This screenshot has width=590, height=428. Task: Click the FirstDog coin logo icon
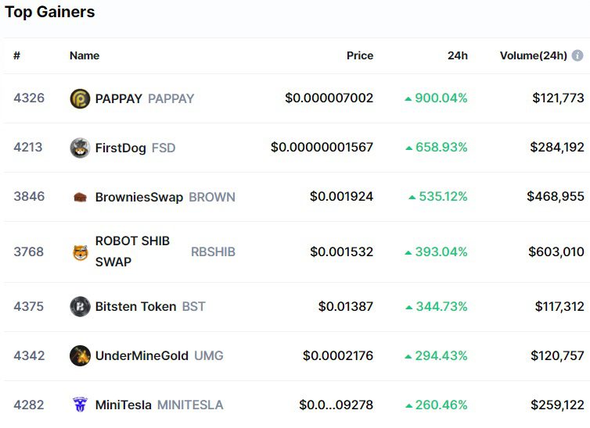(80, 148)
